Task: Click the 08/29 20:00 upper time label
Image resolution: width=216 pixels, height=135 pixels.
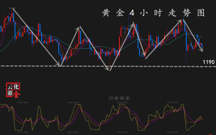Action: pyautogui.click(x=23, y=103)
